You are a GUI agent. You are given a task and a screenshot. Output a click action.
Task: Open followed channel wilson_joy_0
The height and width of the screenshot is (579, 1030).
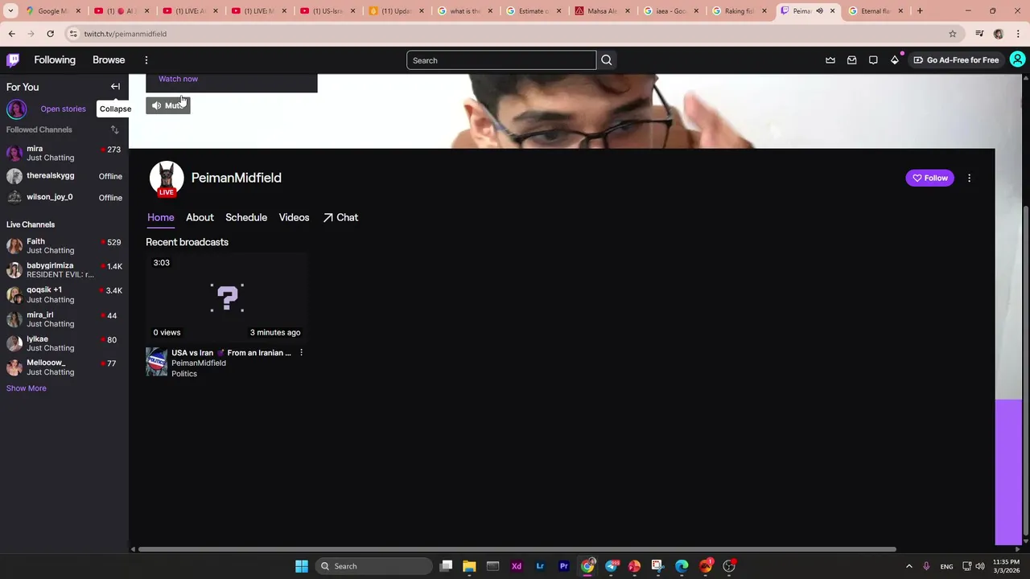[x=64, y=197]
